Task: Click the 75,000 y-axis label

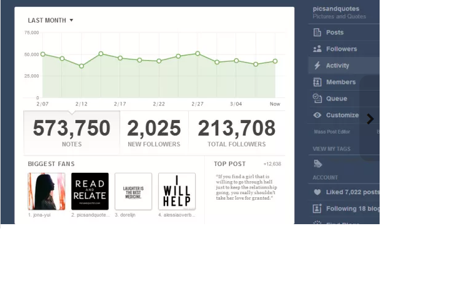Action: point(31,32)
